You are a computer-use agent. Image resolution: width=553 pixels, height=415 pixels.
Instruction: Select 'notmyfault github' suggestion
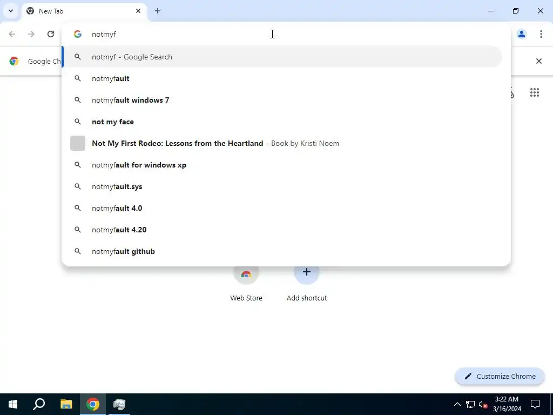click(x=282, y=251)
